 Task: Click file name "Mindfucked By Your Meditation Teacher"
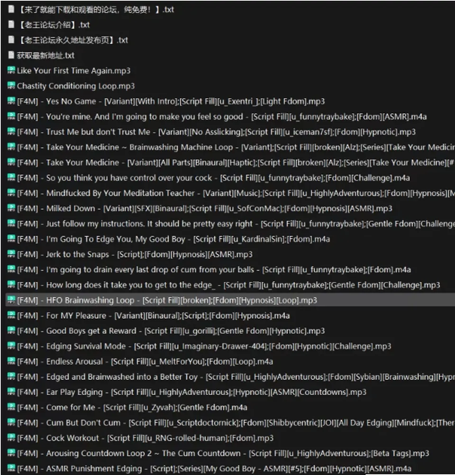tap(236, 193)
